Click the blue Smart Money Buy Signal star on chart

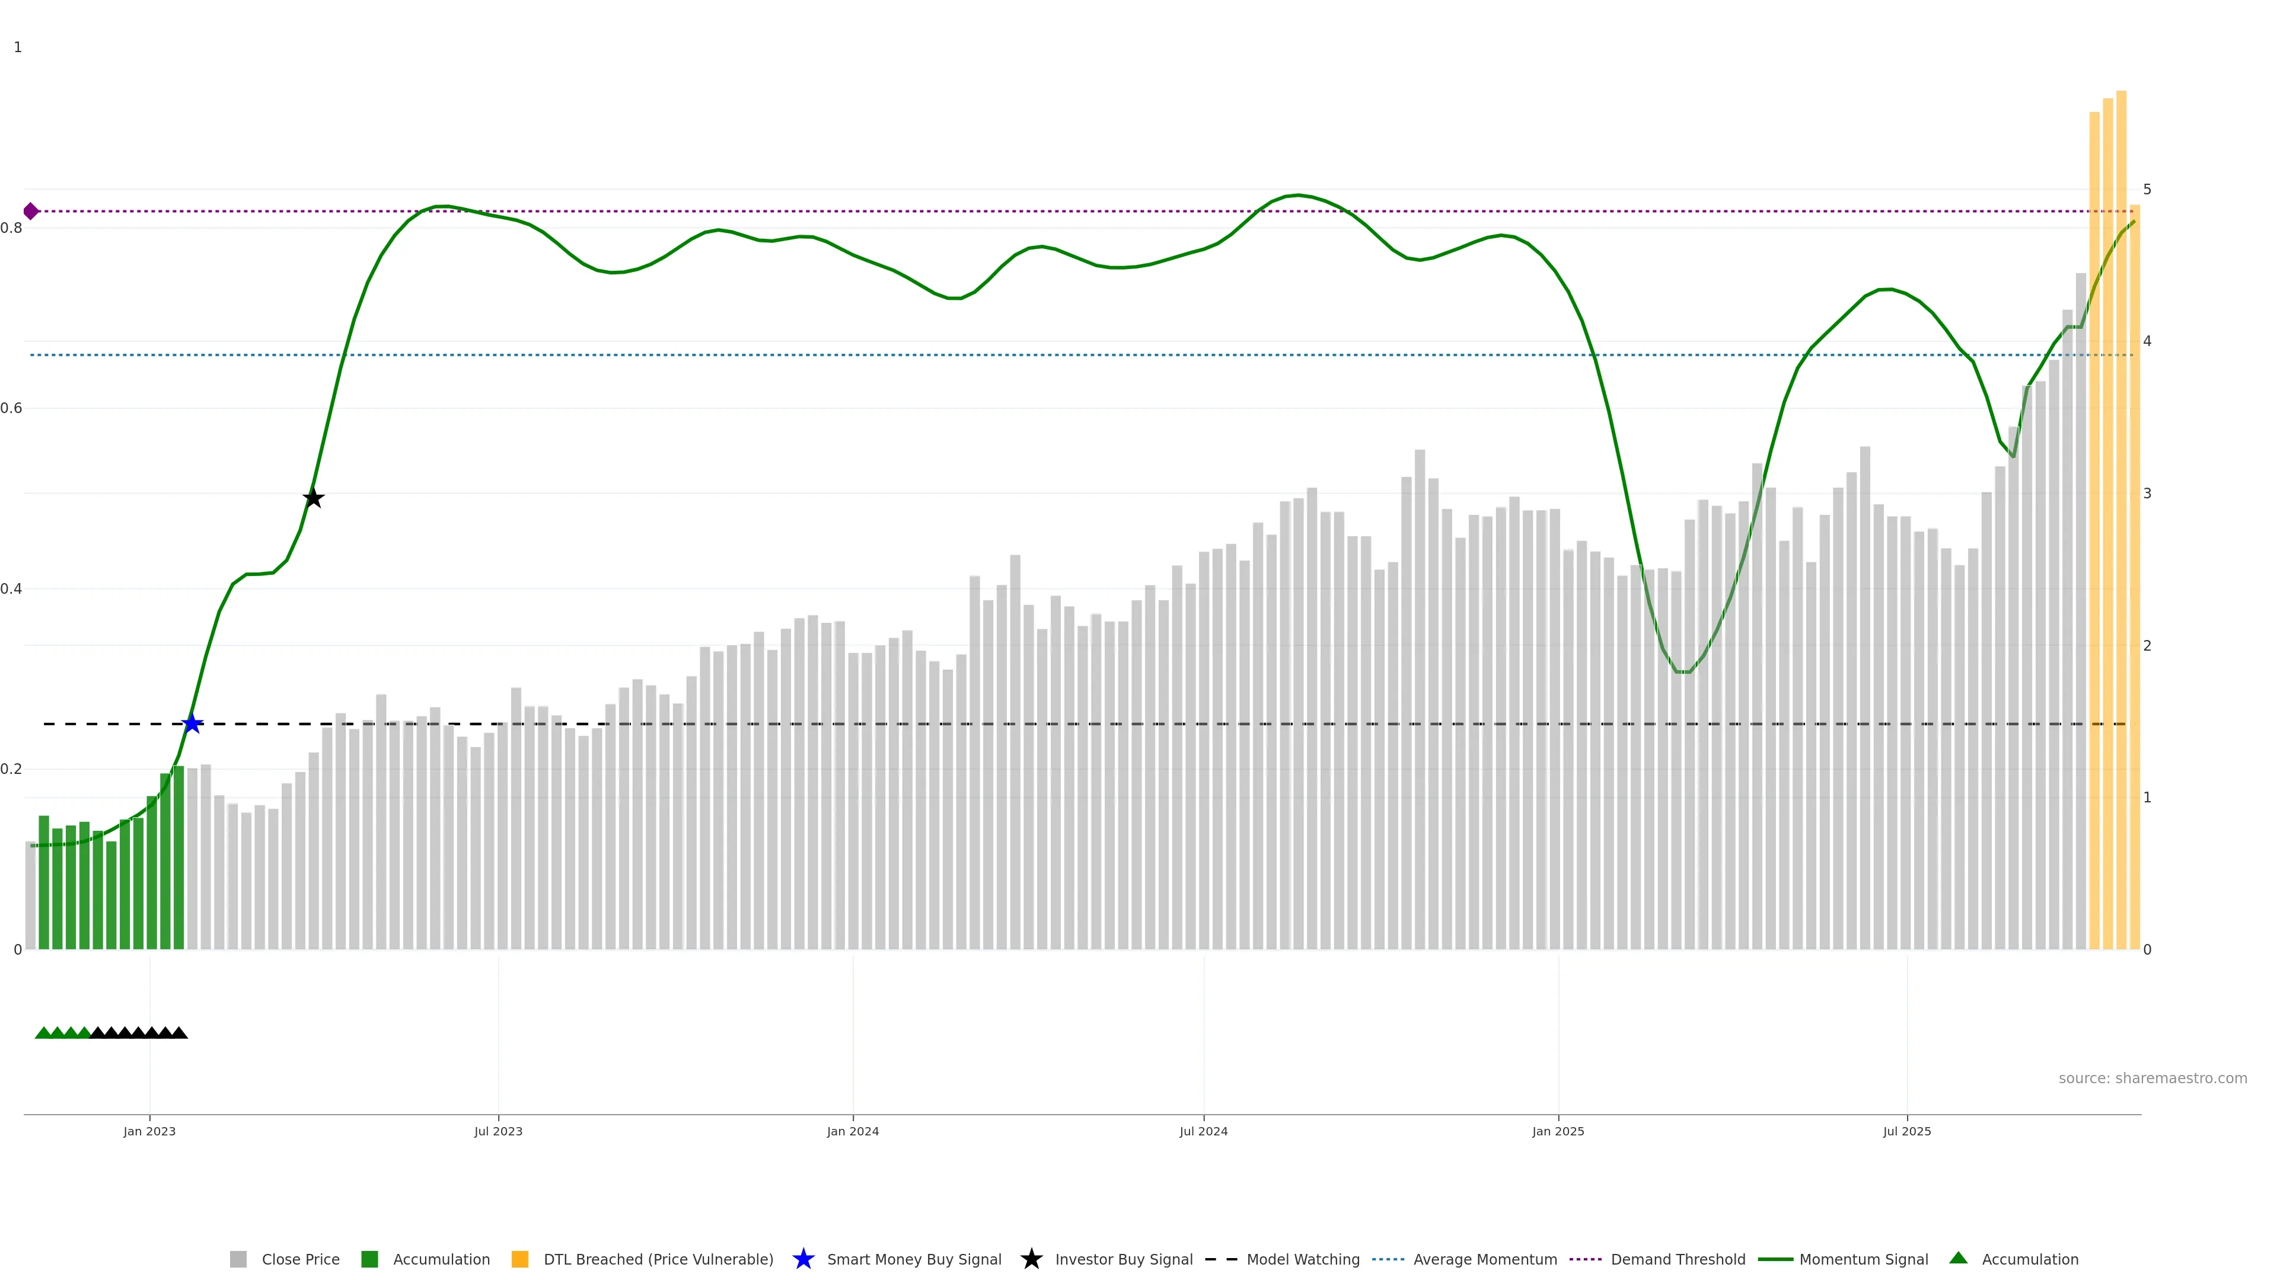point(192,724)
